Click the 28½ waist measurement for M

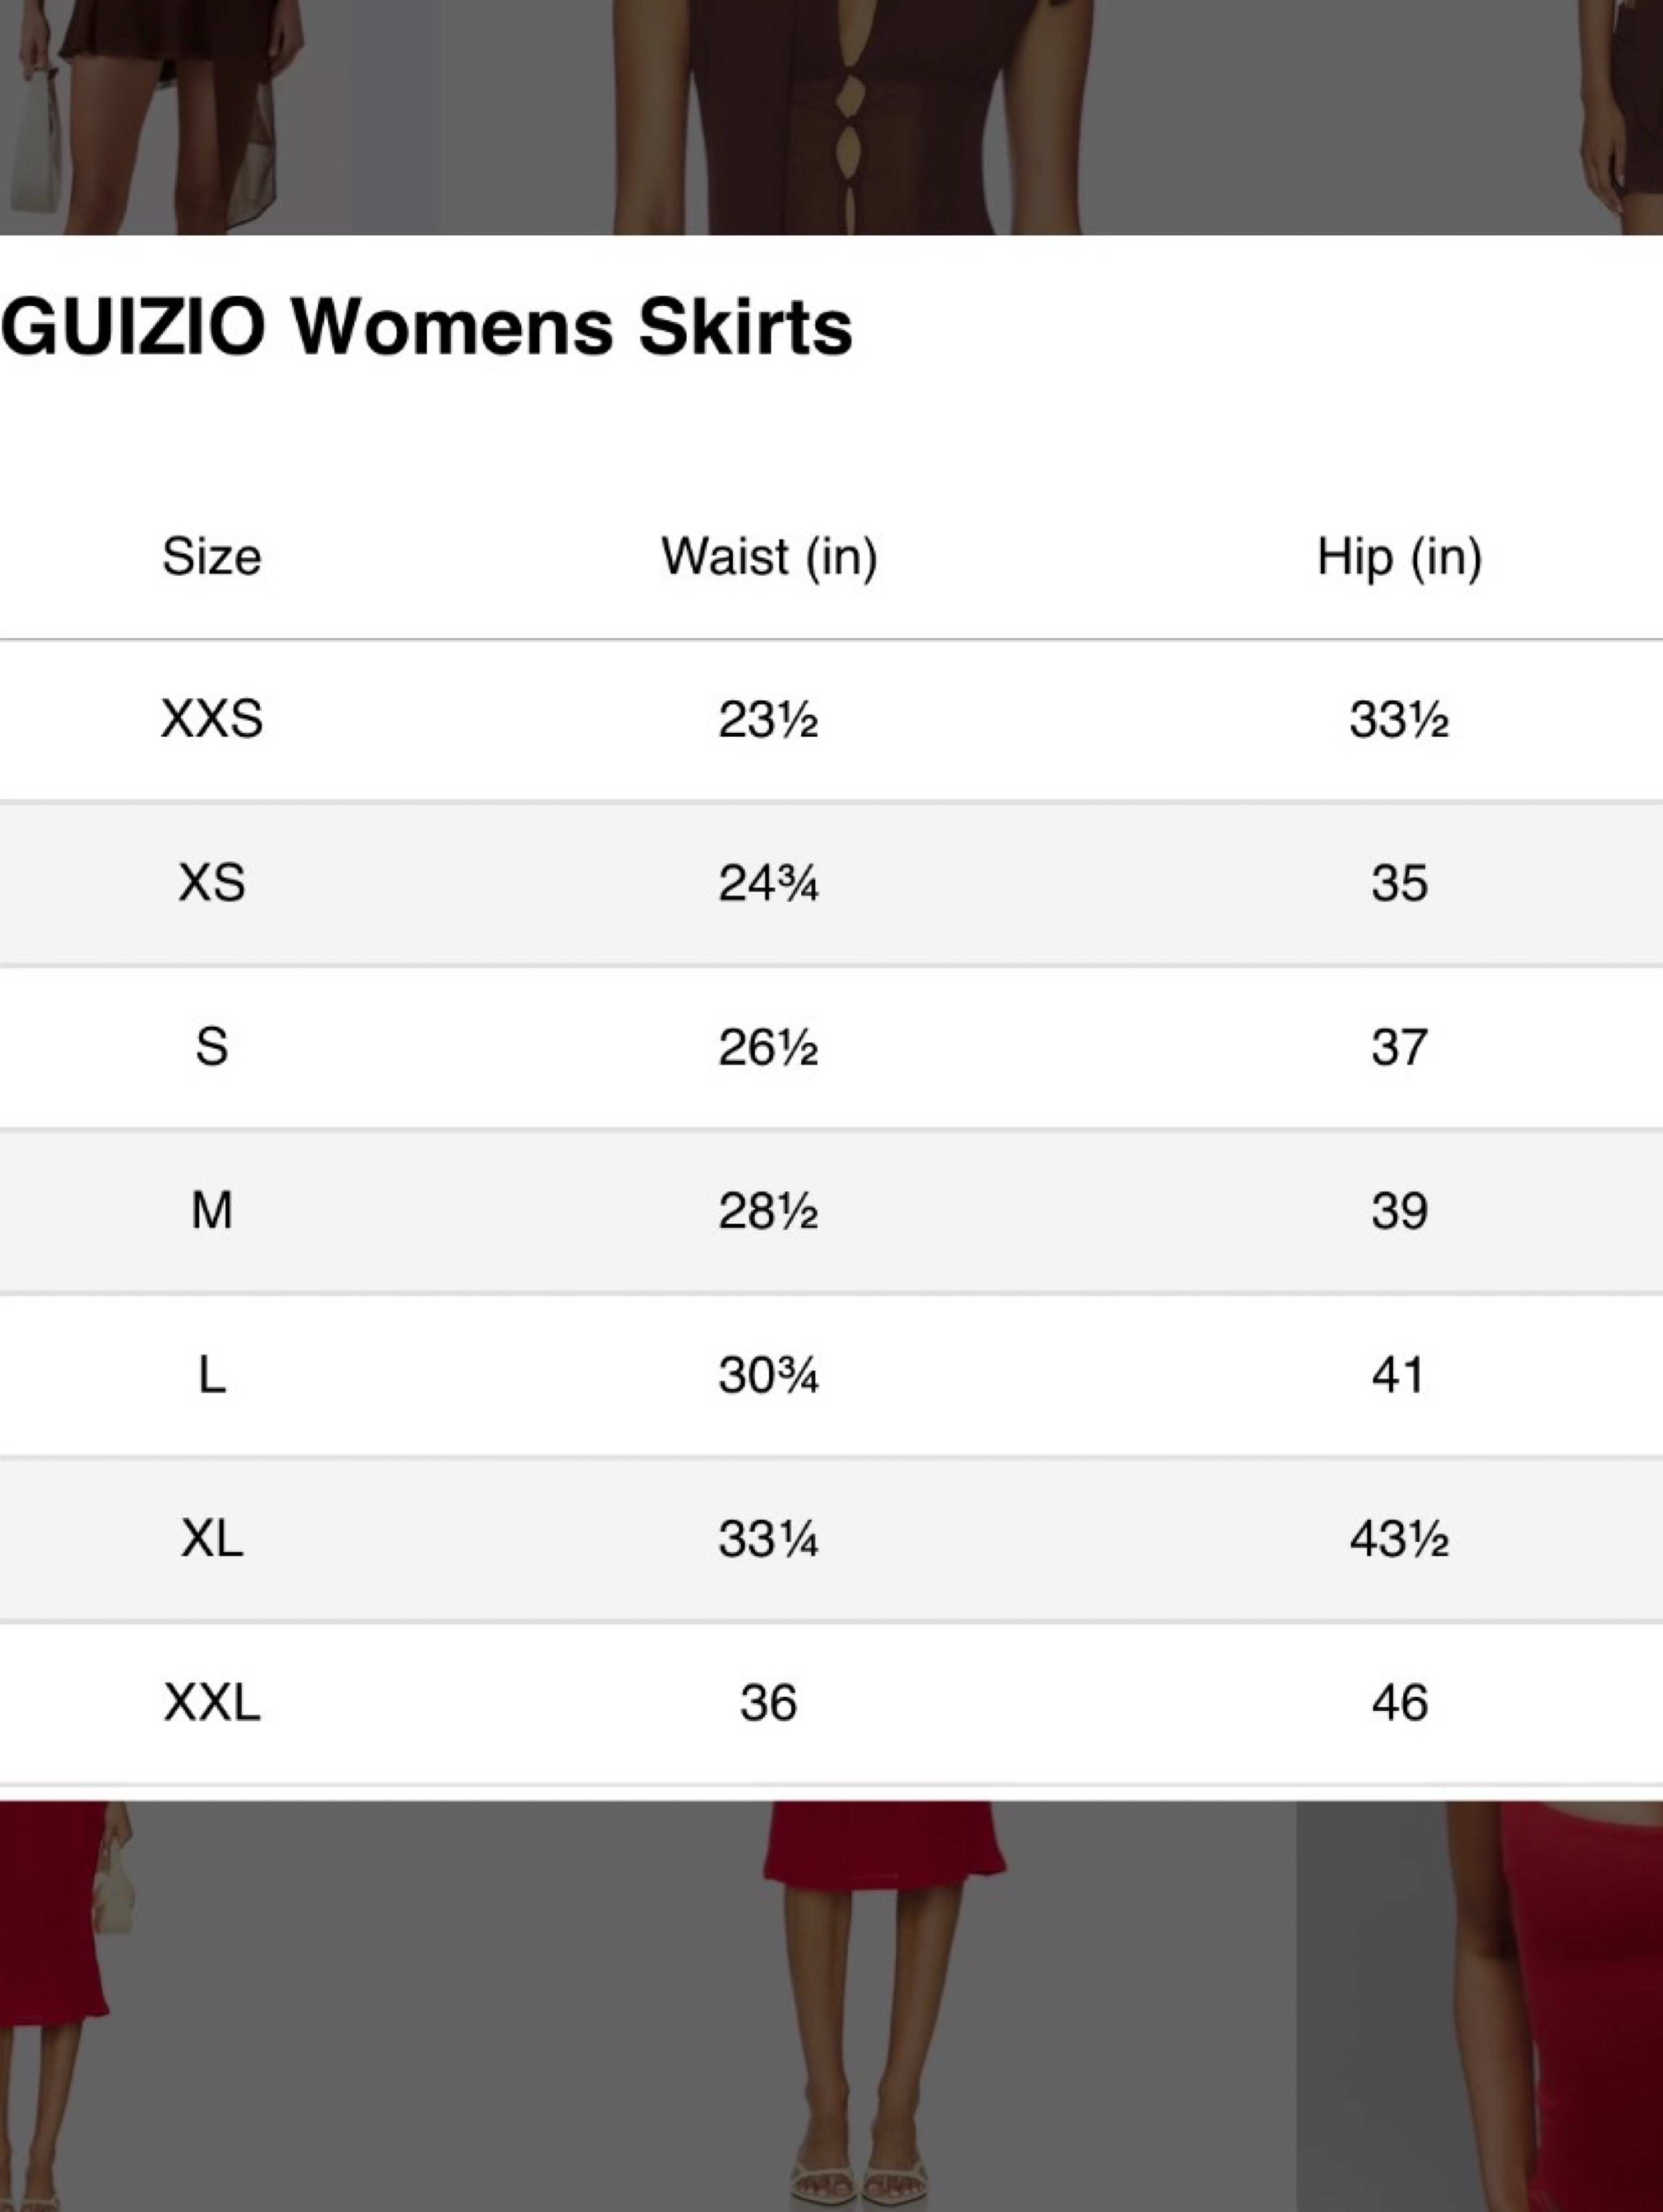(x=768, y=1211)
